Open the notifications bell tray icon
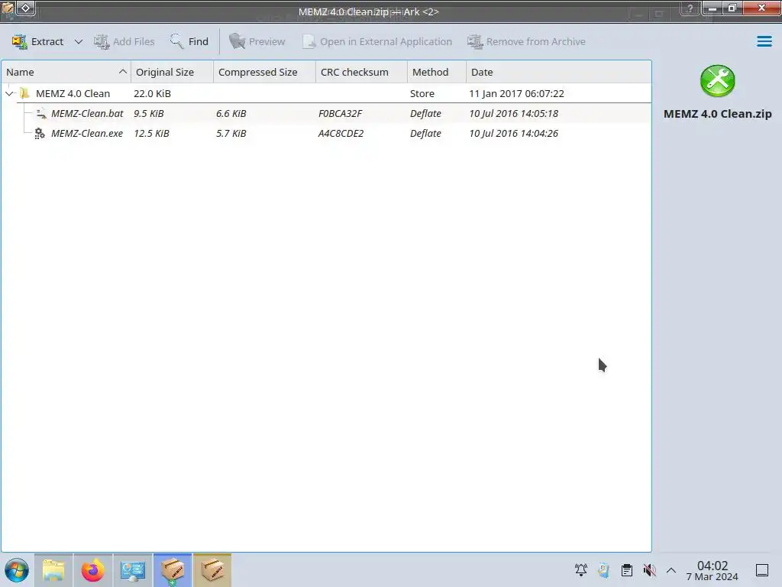782x587 pixels. point(581,570)
